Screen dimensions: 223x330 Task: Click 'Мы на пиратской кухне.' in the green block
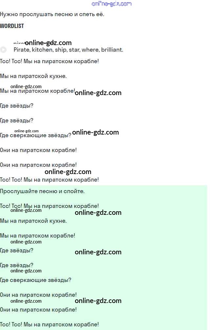[x=33, y=221]
